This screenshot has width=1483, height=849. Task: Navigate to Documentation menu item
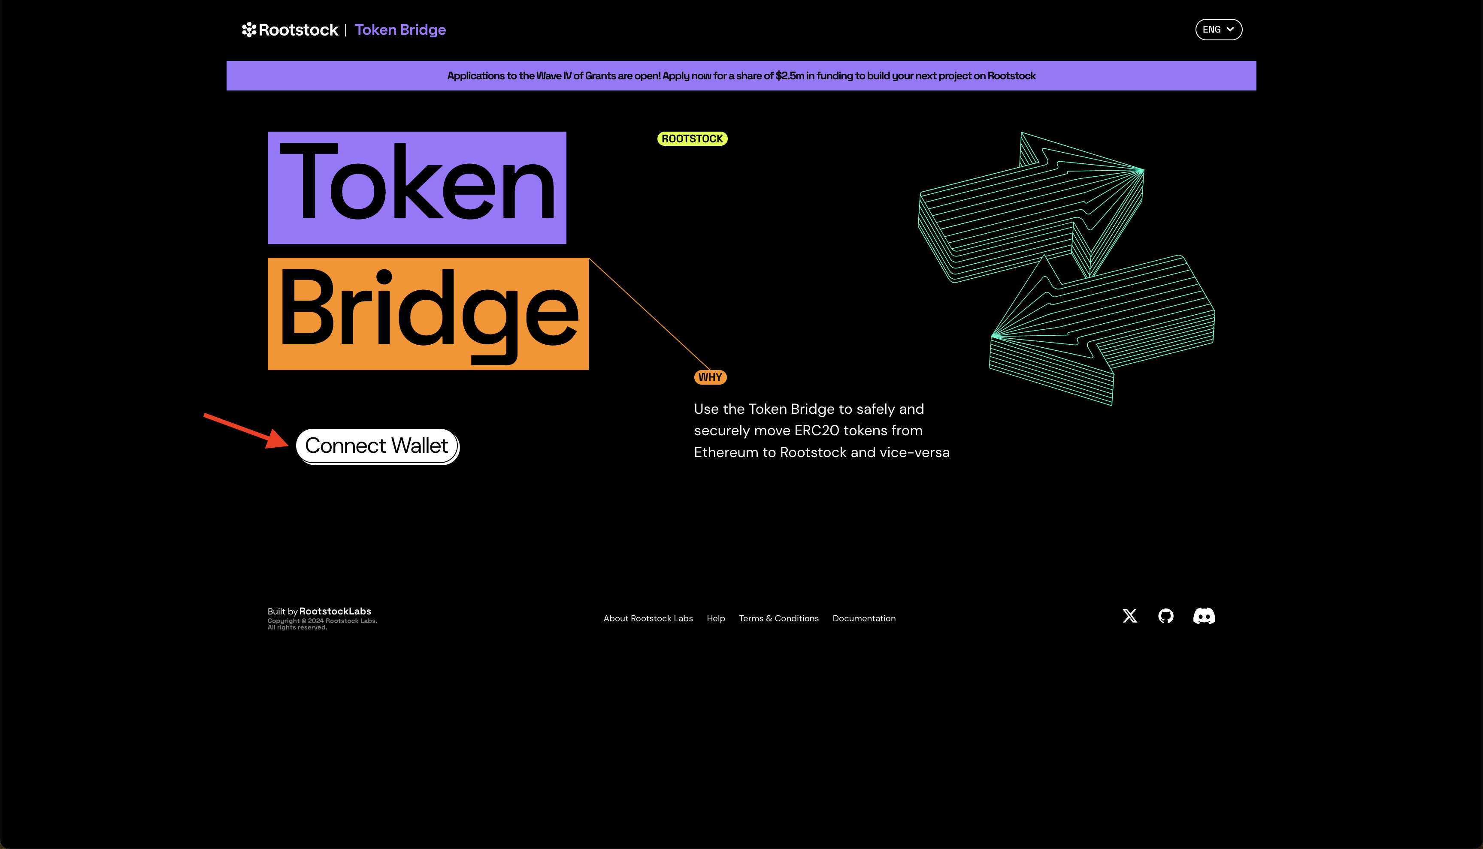(864, 618)
